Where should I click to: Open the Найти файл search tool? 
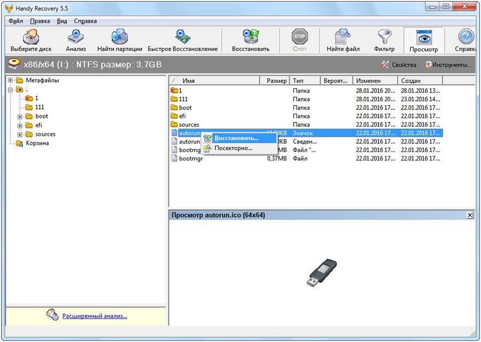[x=343, y=40]
